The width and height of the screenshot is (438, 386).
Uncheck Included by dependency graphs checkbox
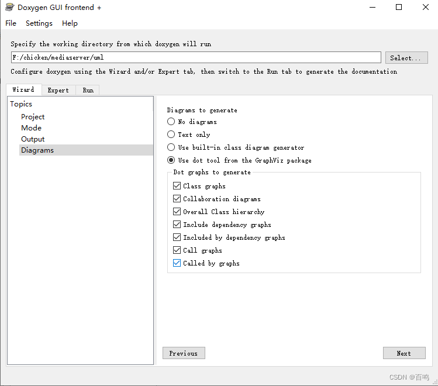177,237
